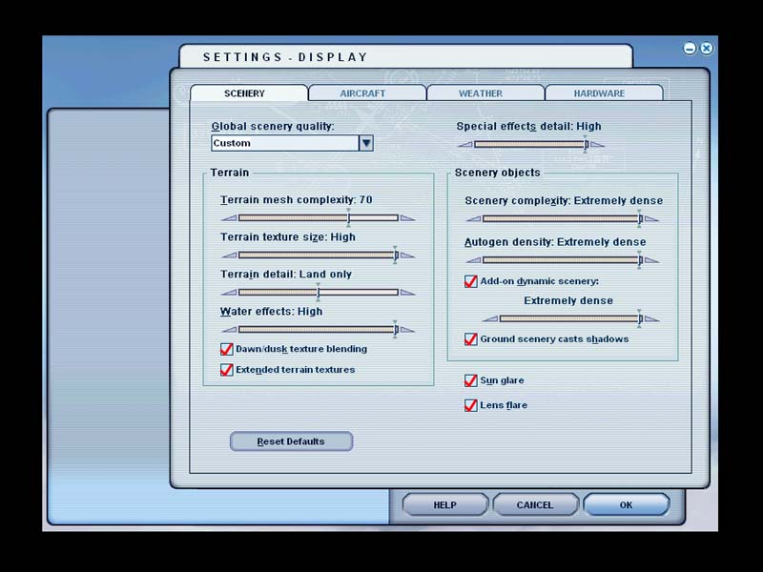Uncheck Lens flare option
Image resolution: width=763 pixels, height=572 pixels.
470,406
